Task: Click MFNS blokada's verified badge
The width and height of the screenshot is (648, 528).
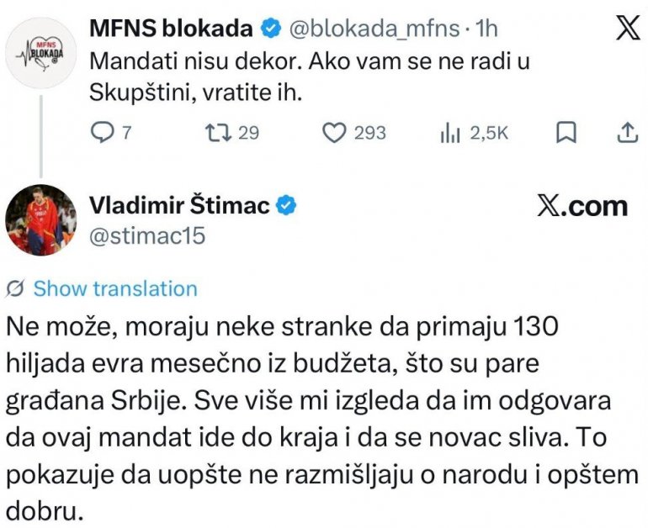Action: tap(269, 29)
